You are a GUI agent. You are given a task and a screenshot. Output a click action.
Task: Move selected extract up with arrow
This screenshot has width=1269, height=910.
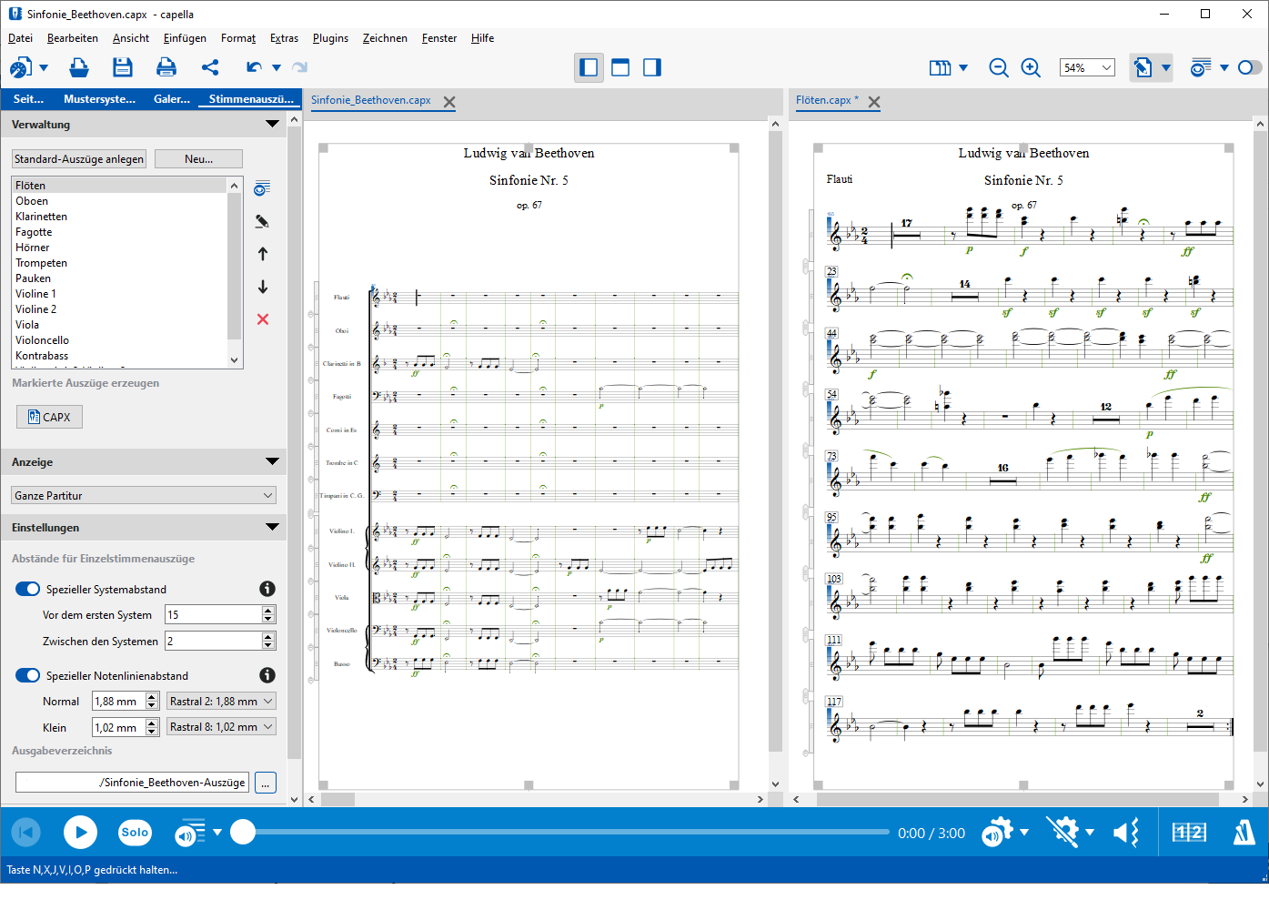point(263,254)
